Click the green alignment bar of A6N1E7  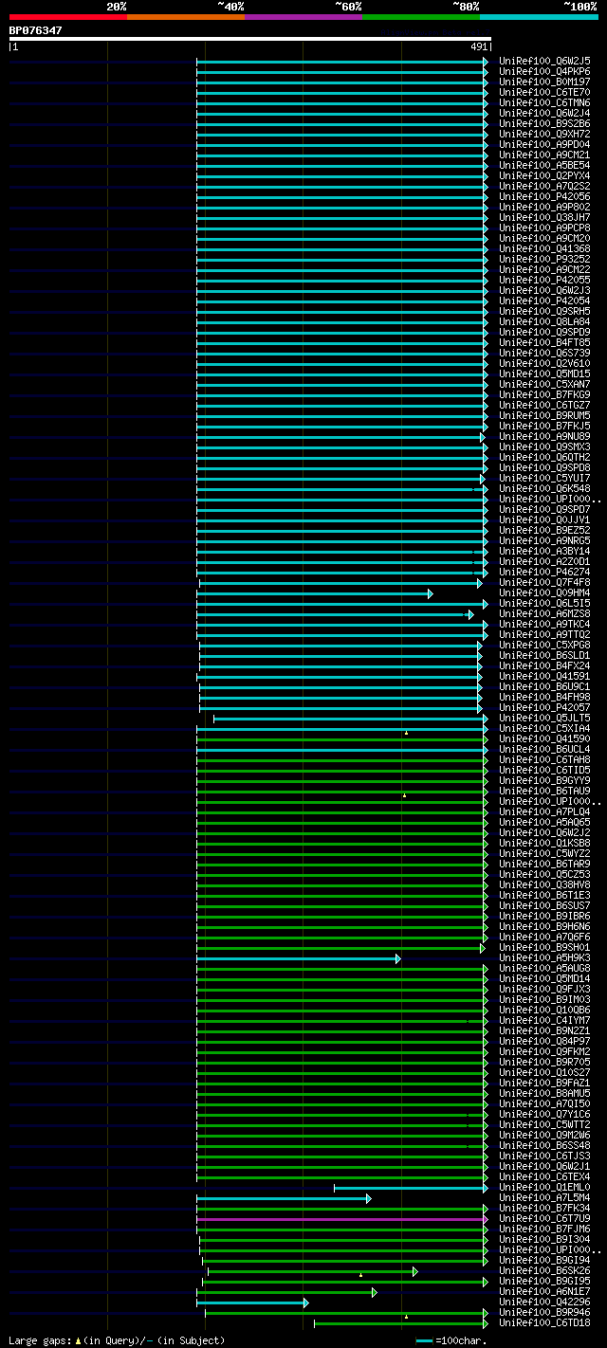pos(288,1292)
